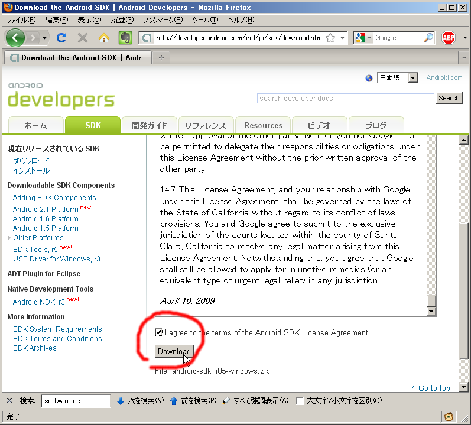The width and height of the screenshot is (471, 425).
Task: Open the back/forward history dropdown arrow
Action: coord(44,38)
